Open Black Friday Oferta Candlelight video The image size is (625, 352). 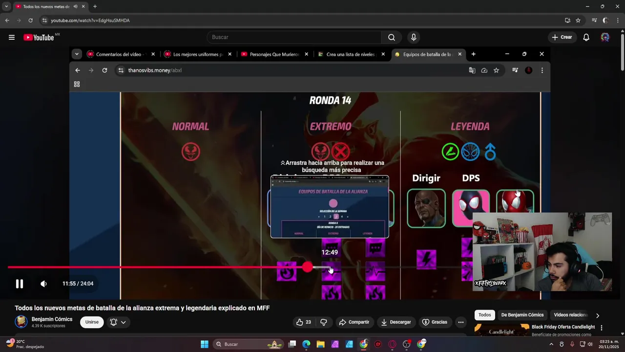tap(563, 327)
